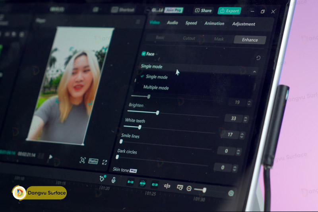Click the 01:25 timeline ruler mark
The image size is (318, 212).
(151, 193)
